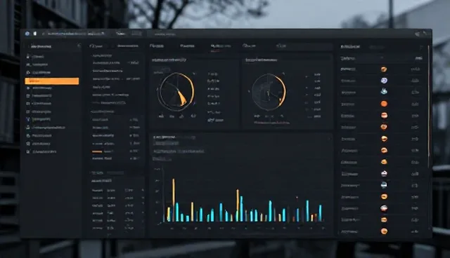
Task: Click the purple round icon in right list
Action: (384, 81)
